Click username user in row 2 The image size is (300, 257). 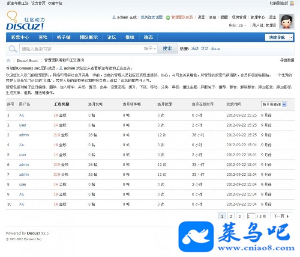pyautogui.click(x=23, y=125)
